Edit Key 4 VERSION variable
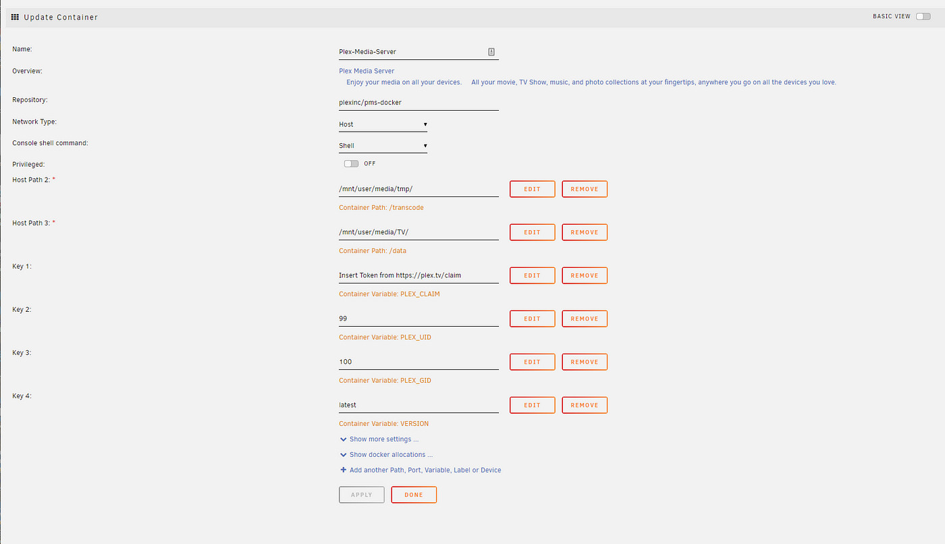945x544 pixels. pyautogui.click(x=532, y=405)
